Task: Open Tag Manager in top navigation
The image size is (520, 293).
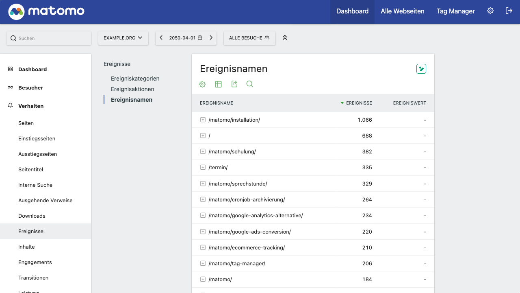Action: tap(456, 11)
